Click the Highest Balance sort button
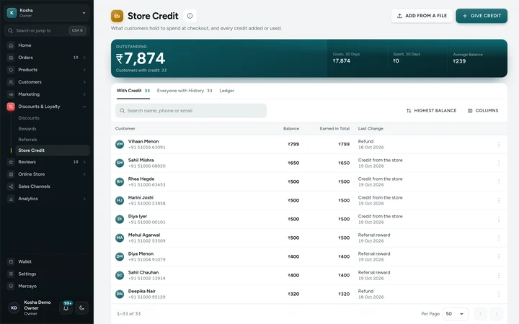Image resolution: width=519 pixels, height=324 pixels. pos(431,111)
